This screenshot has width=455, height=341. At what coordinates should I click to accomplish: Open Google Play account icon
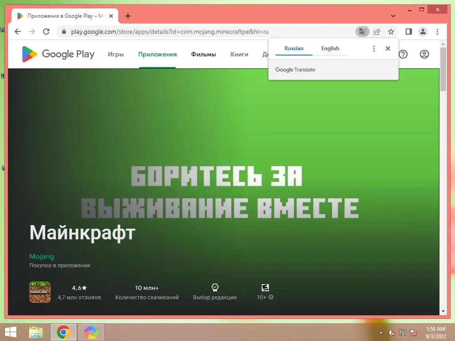click(x=424, y=54)
